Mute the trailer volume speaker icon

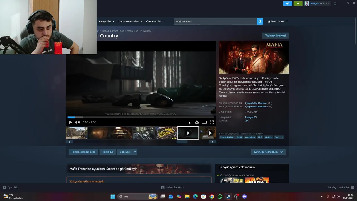click(78, 122)
